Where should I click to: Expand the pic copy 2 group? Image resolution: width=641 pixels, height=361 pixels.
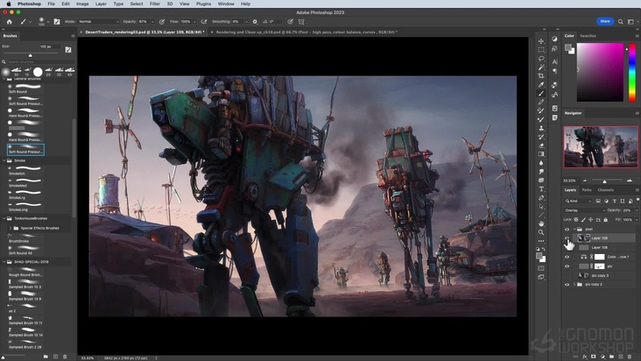[x=574, y=285]
